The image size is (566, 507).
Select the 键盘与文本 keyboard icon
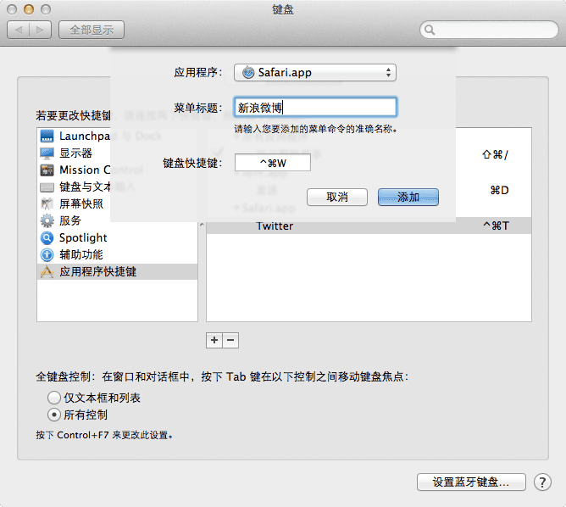point(47,187)
